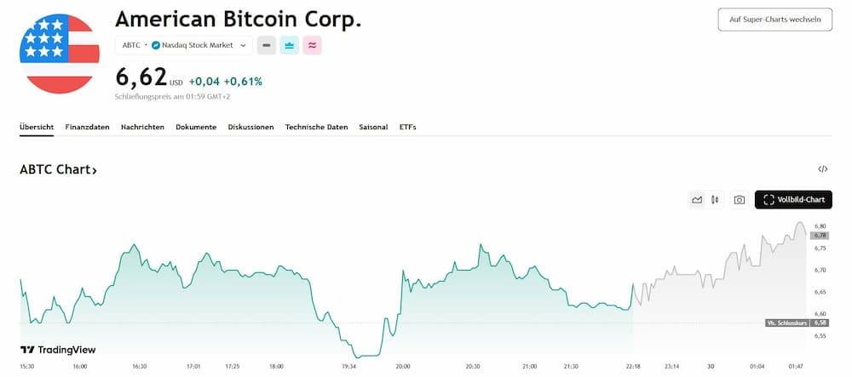
Task: Click the pink approximately-equal badge icon
Action: pyautogui.click(x=313, y=45)
